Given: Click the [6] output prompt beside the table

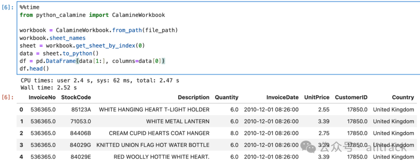Looking at the screenshot, I should pos(8,97).
